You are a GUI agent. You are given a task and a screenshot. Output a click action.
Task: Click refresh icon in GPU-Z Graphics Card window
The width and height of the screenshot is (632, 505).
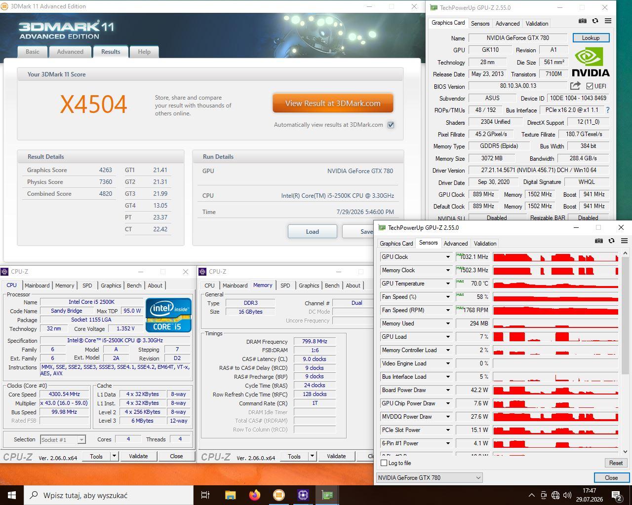point(595,21)
